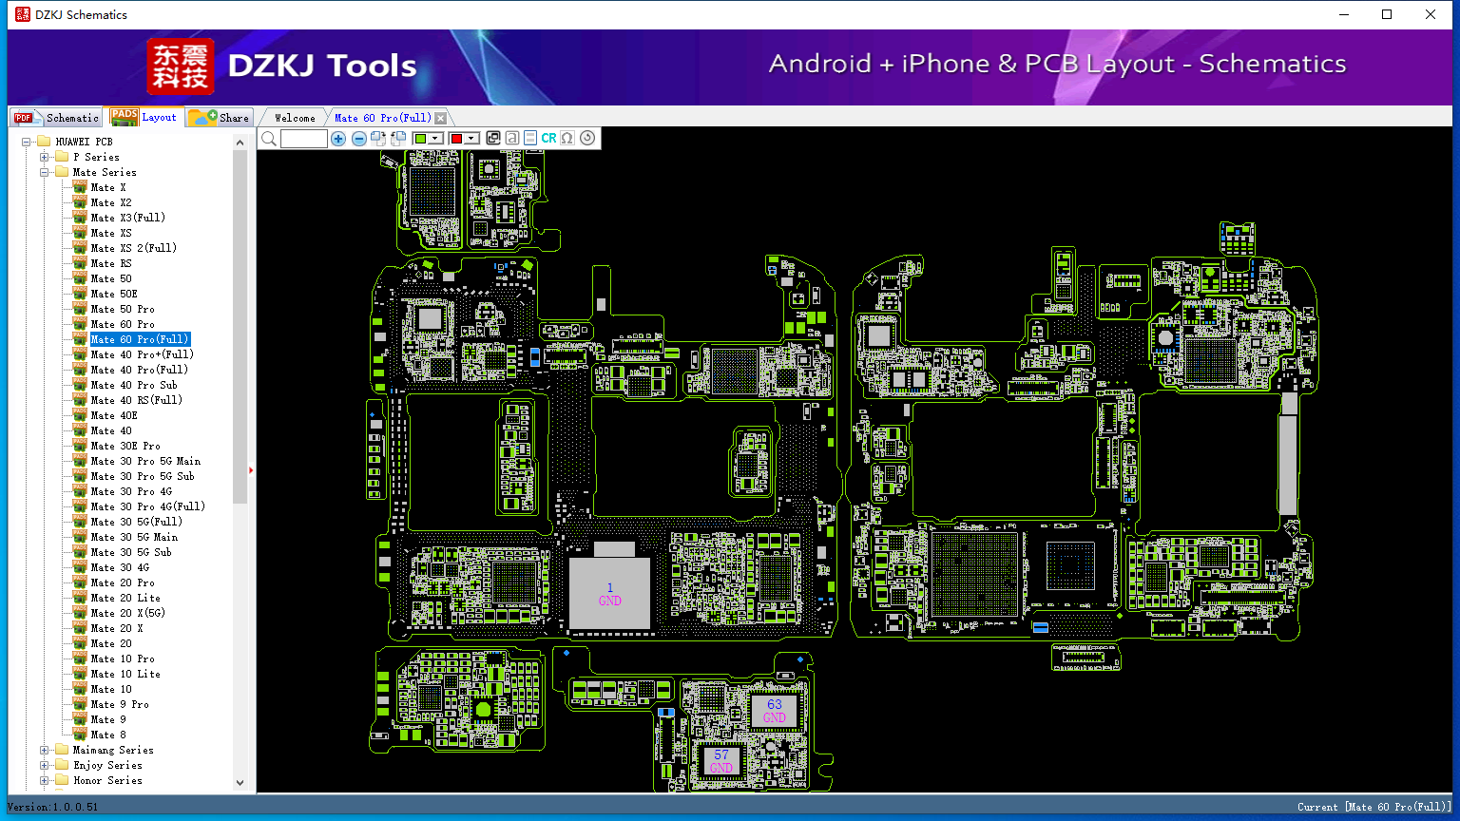
Task: Toggle the cyan CR toolbar button
Action: [549, 138]
